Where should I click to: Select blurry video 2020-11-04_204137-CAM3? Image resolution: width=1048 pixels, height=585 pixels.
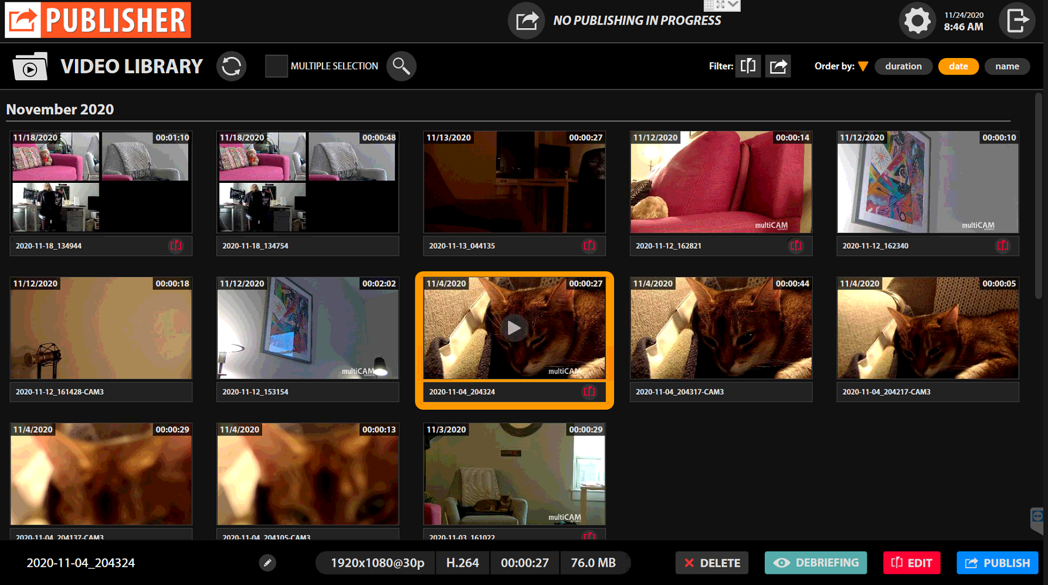[101, 474]
